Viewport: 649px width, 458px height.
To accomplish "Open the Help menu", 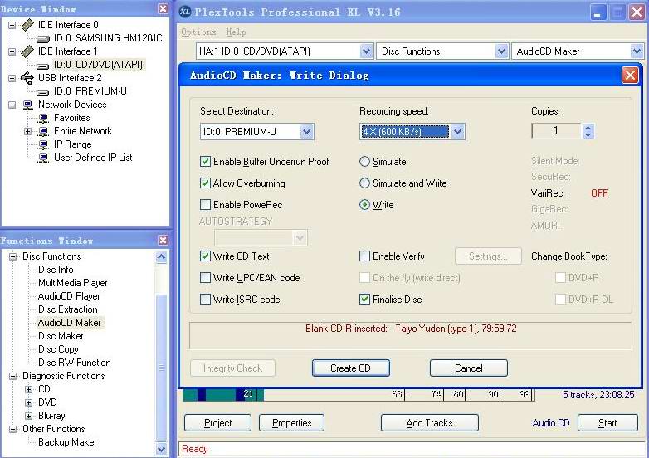I will [x=236, y=32].
